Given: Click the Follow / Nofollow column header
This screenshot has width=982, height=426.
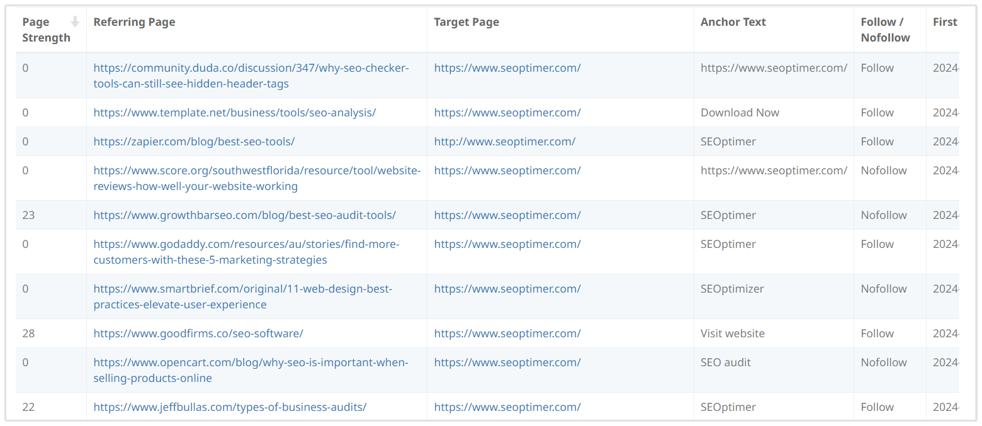Looking at the screenshot, I should point(885,30).
